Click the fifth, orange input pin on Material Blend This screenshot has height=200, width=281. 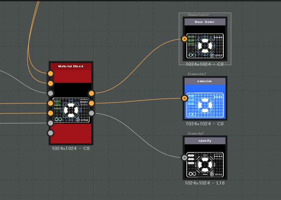50,113
